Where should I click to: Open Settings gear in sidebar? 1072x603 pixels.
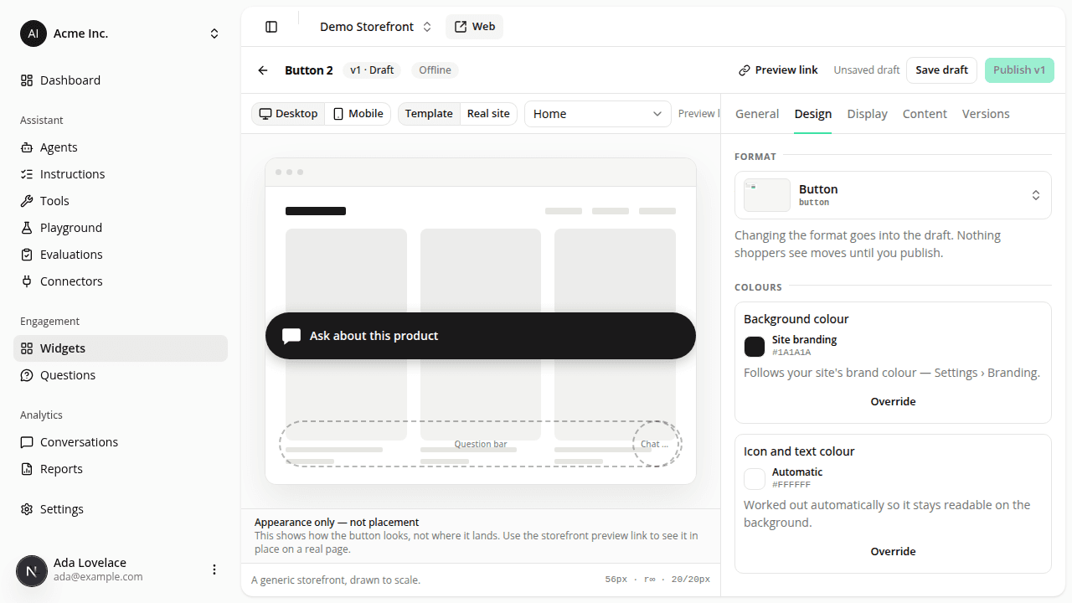tap(27, 509)
